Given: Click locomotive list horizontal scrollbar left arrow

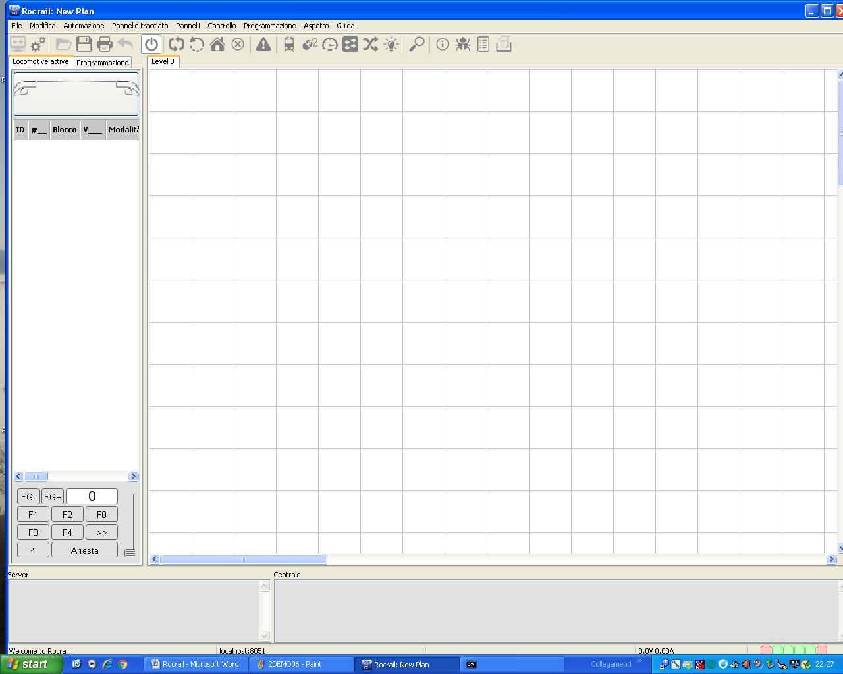Looking at the screenshot, I should point(18,477).
